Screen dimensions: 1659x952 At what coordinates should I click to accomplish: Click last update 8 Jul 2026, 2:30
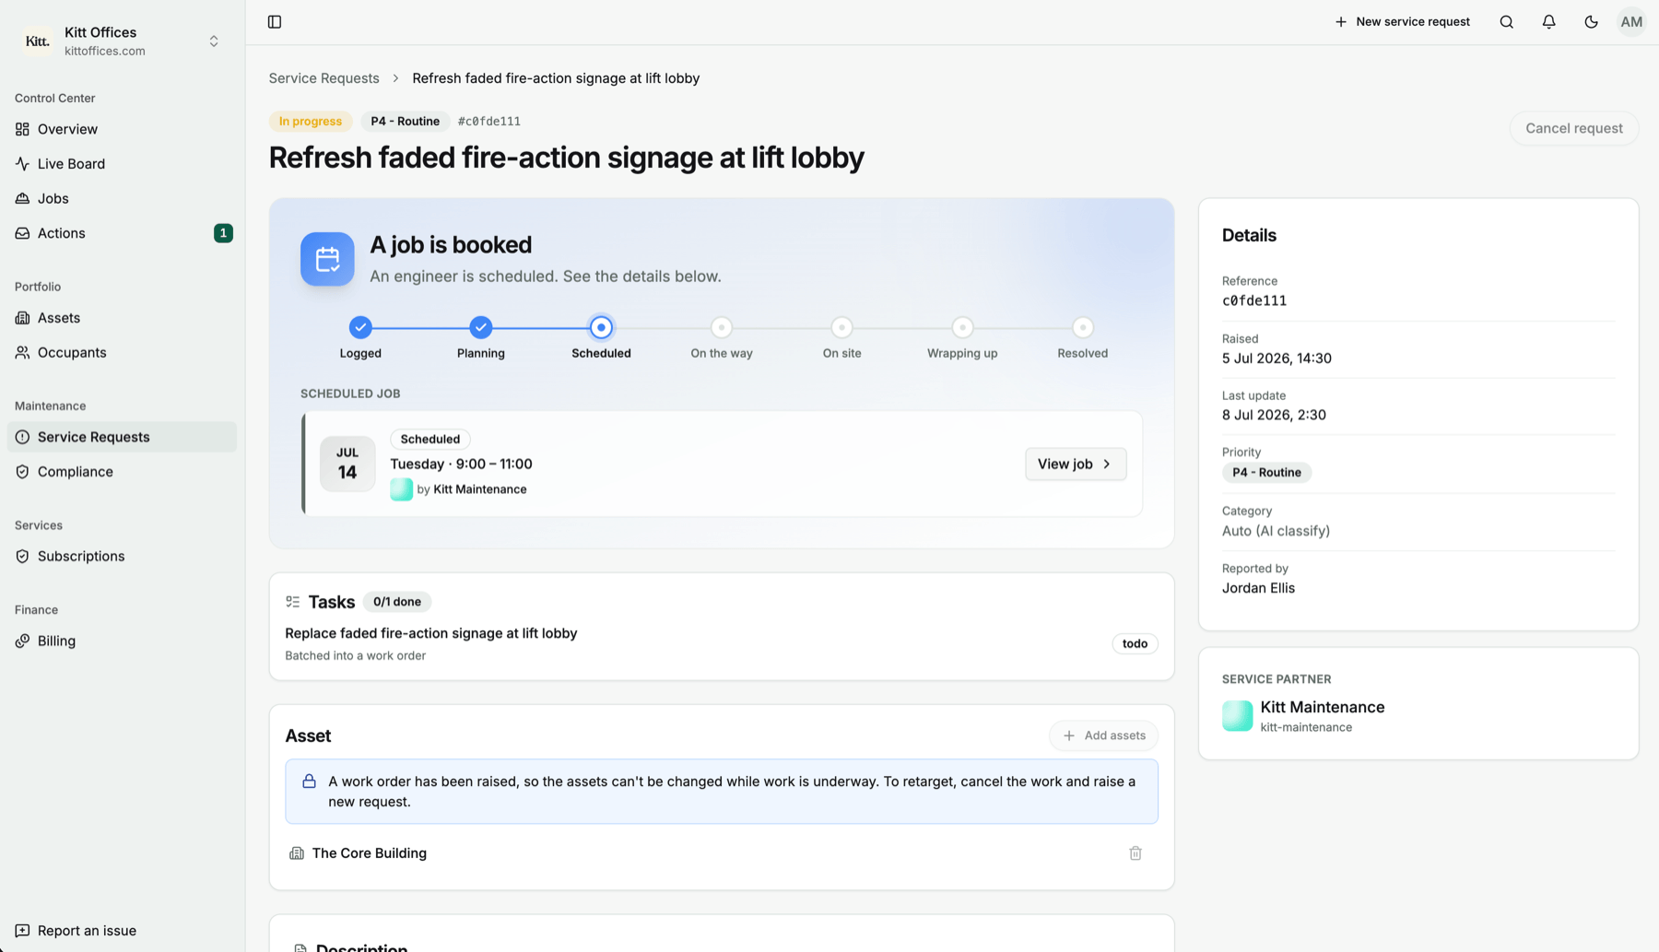pyautogui.click(x=1274, y=415)
